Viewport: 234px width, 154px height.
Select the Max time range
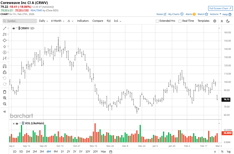(x=103, y=151)
